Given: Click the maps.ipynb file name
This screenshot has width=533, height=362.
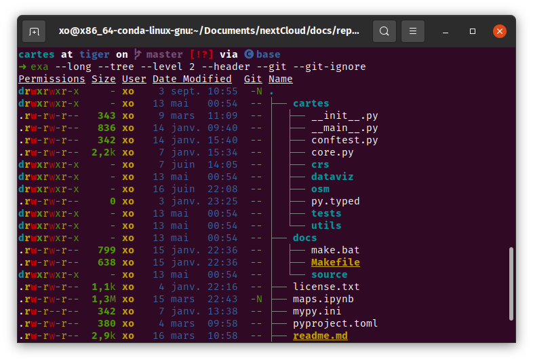Looking at the screenshot, I should pos(323,299).
